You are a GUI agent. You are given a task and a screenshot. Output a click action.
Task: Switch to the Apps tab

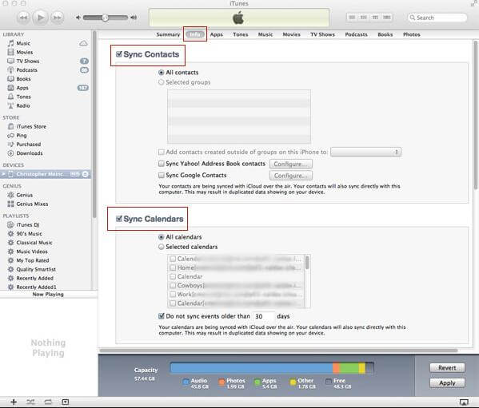[216, 34]
